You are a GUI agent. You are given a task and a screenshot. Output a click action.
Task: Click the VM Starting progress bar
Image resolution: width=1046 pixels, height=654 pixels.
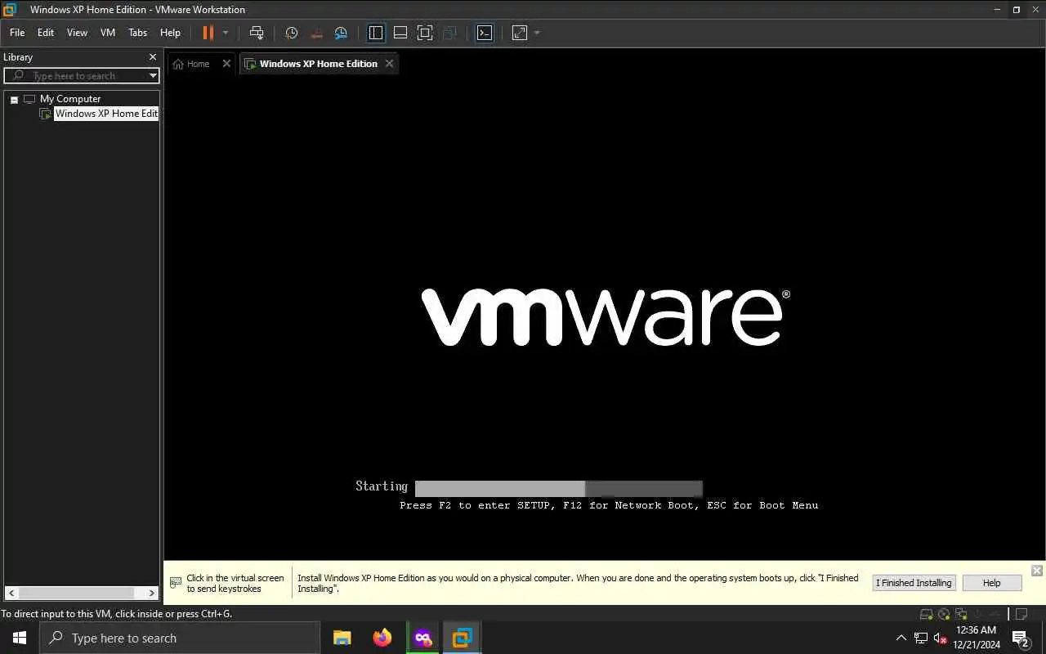559,489
